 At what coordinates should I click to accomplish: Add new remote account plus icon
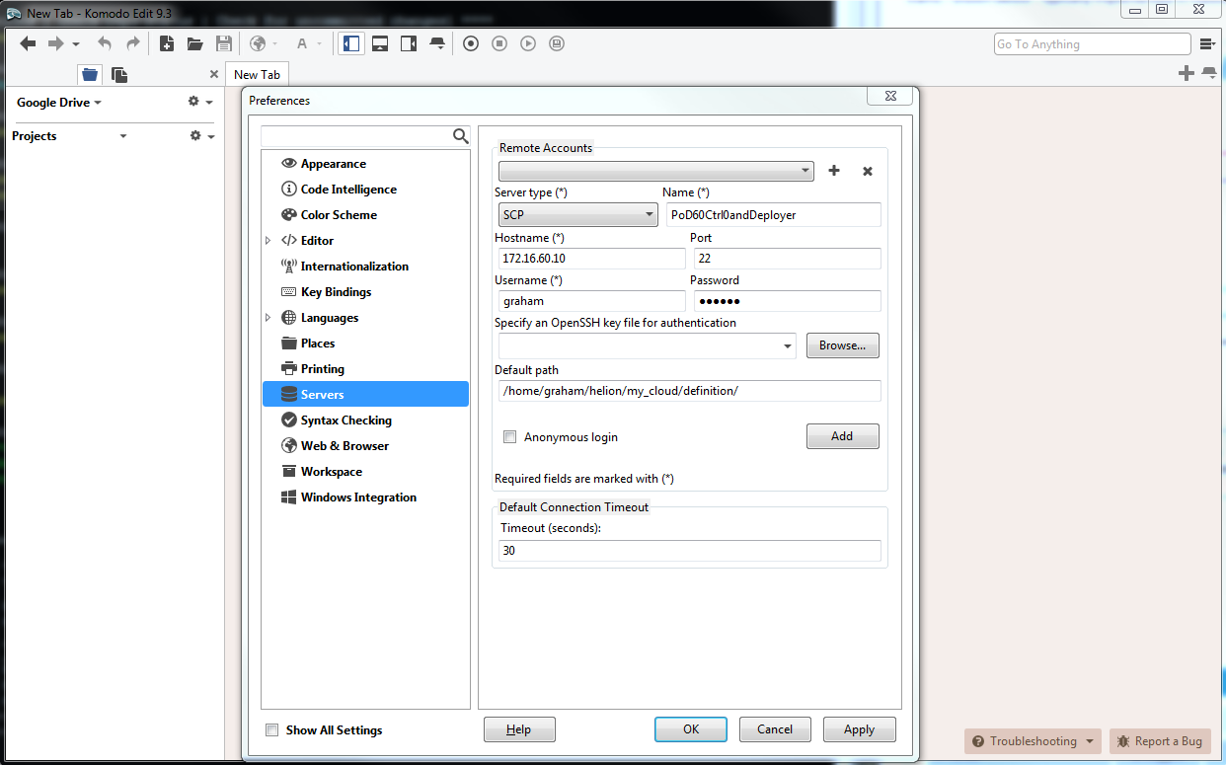(834, 171)
